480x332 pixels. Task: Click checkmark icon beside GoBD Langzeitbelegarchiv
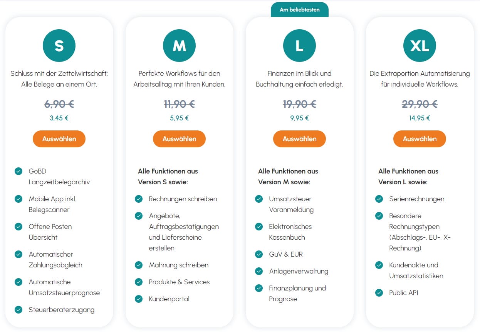click(x=18, y=171)
